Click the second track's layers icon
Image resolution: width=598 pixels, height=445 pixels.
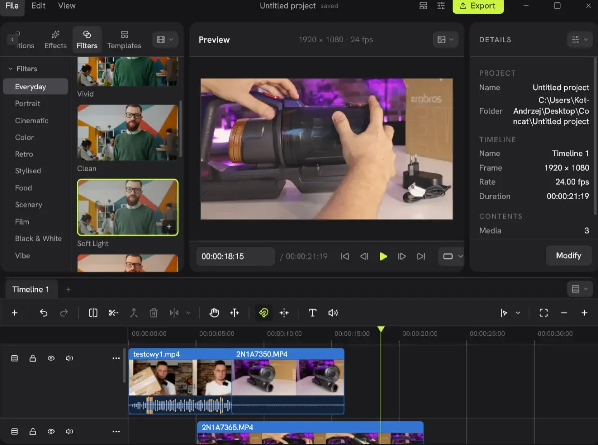14,431
